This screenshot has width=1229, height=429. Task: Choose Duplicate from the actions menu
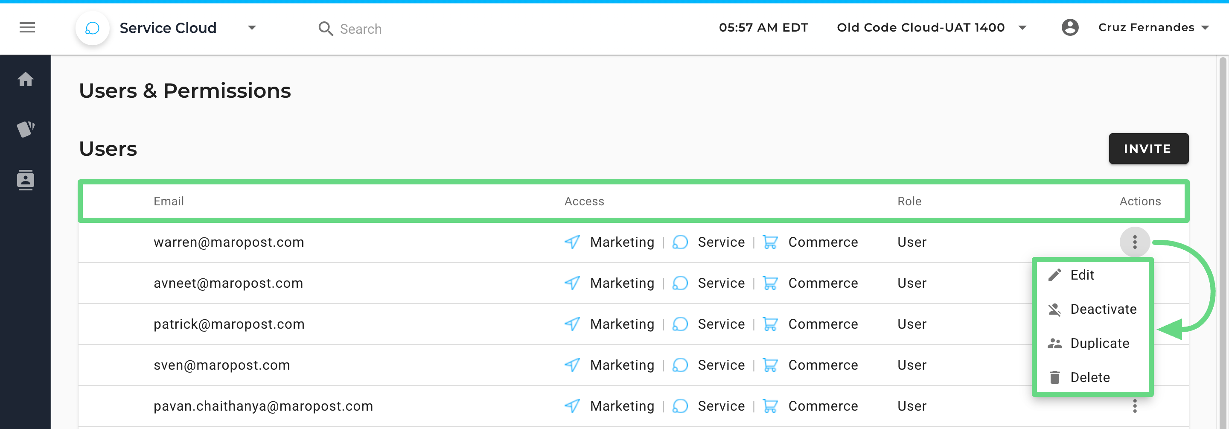[x=1099, y=343]
